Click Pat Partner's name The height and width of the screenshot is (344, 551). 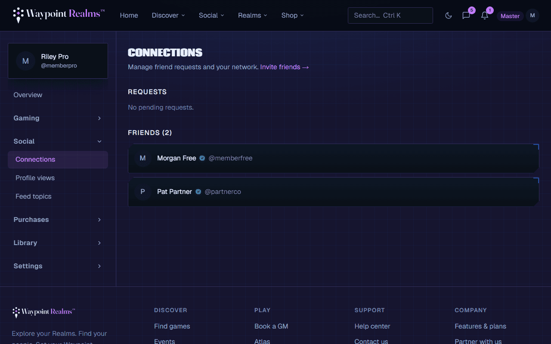click(x=174, y=192)
